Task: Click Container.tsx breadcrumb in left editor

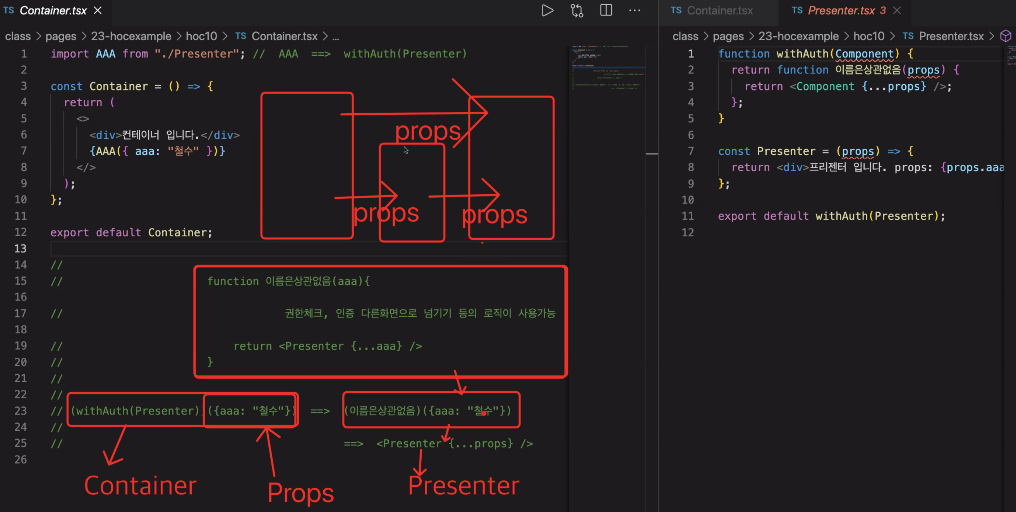Action: pos(284,36)
